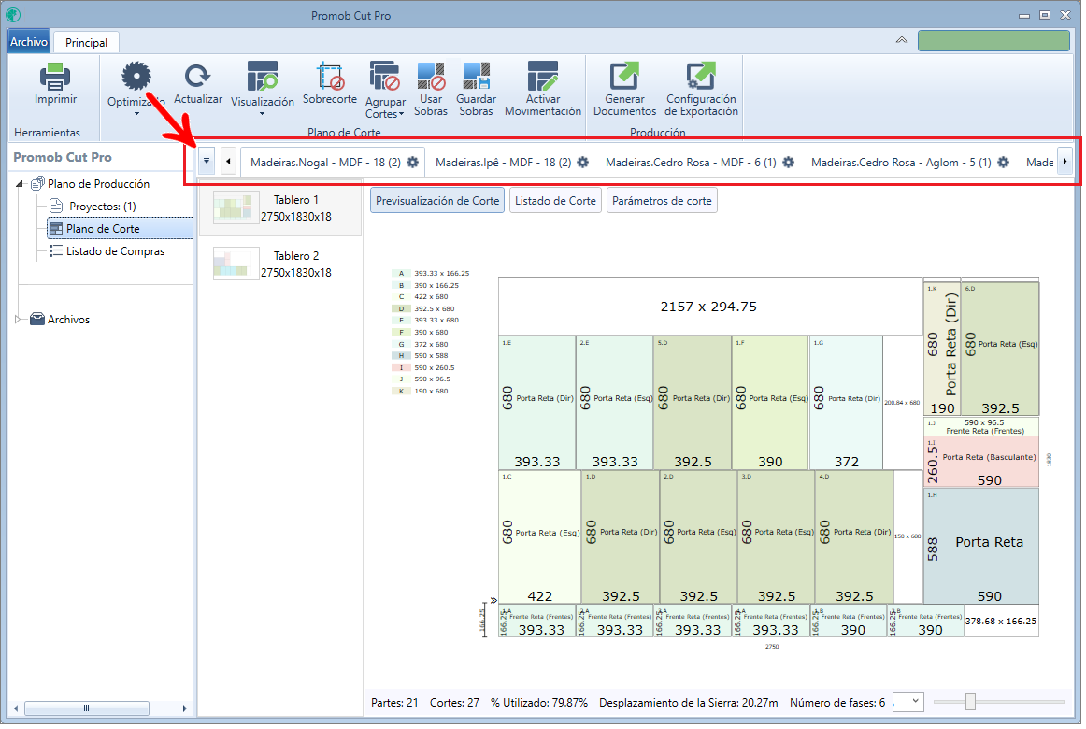Open the phase number combo box
This screenshot has width=1086, height=729.
[x=908, y=701]
